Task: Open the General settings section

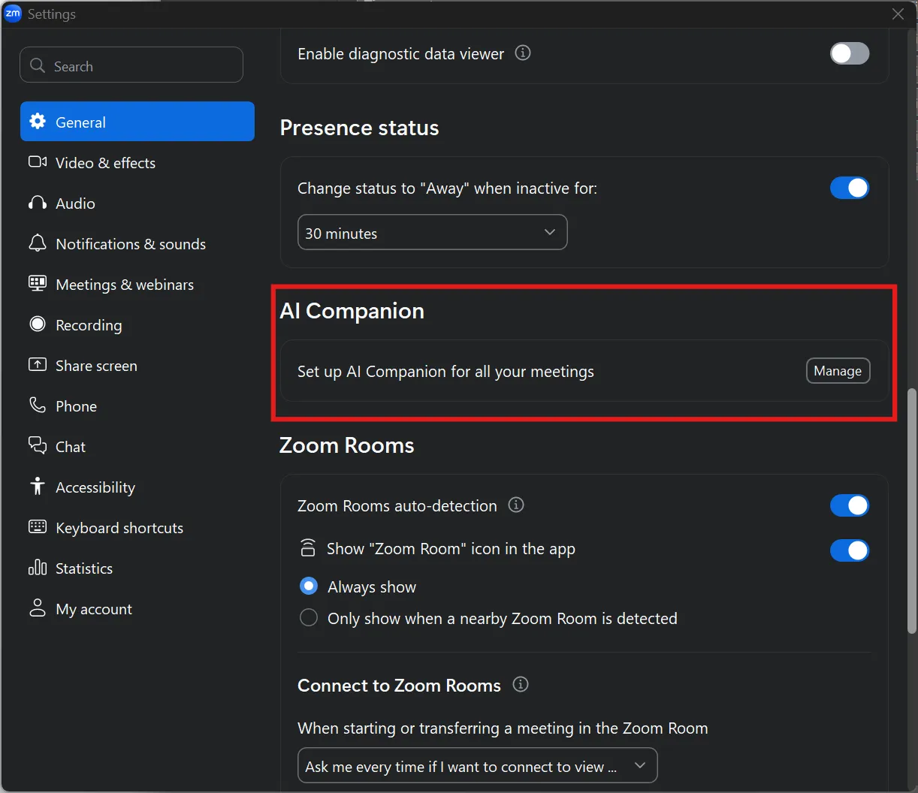Action: pyautogui.click(x=137, y=122)
